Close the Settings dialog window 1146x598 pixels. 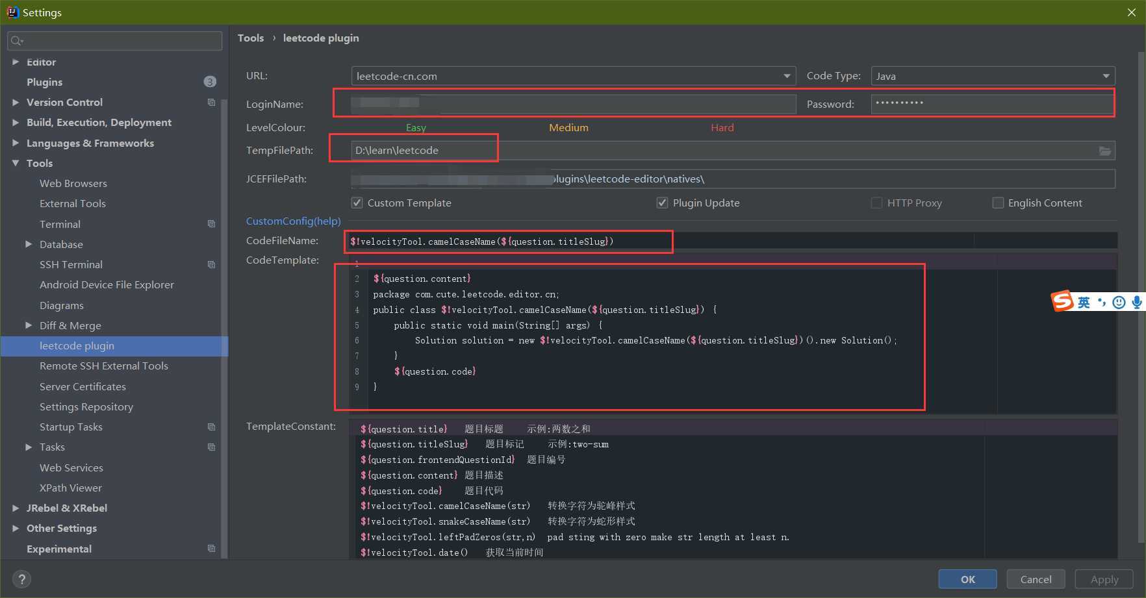click(1131, 12)
